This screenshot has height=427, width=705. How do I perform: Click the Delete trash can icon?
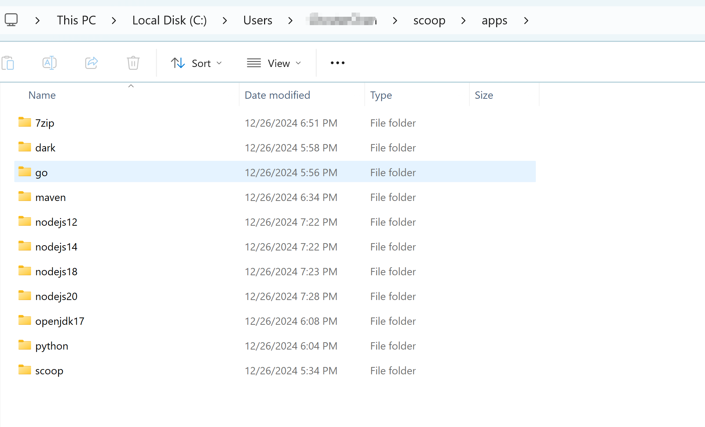coord(133,63)
